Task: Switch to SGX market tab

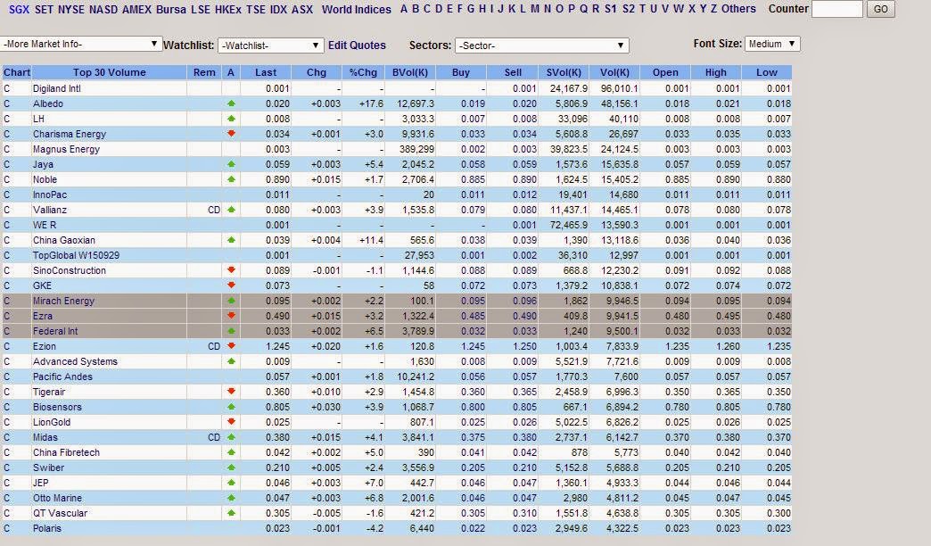Action: [x=19, y=10]
